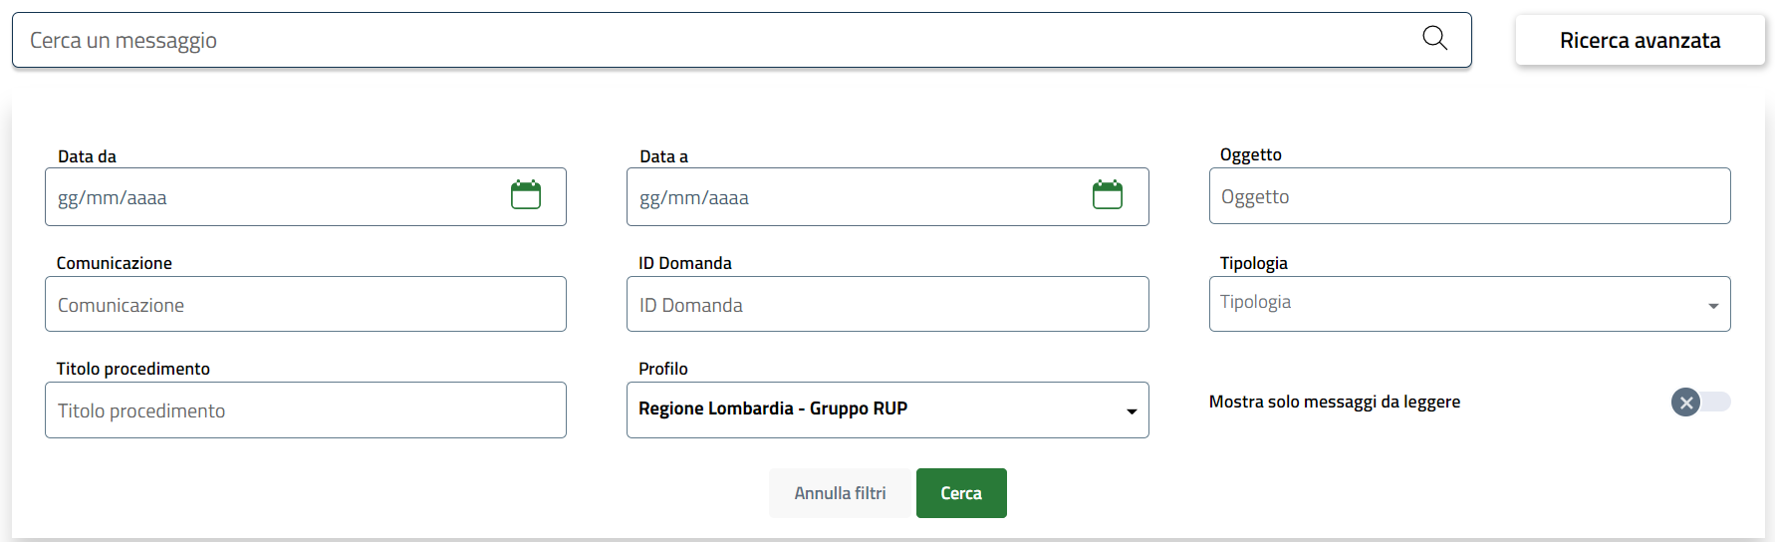Focus the Comunicazione text field
Viewport: 1775px width, 542px height.
(305, 305)
